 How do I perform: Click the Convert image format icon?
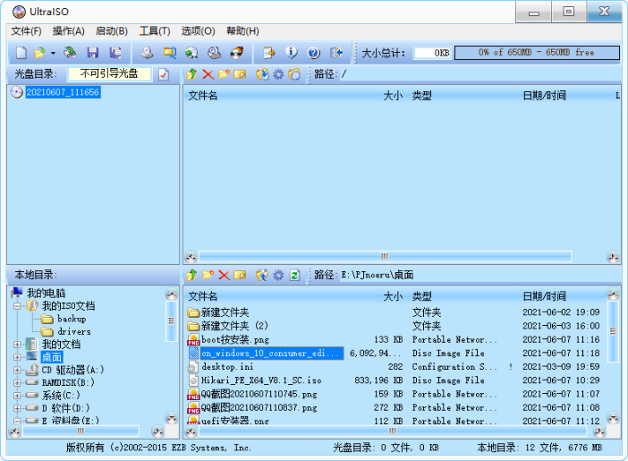click(x=169, y=53)
